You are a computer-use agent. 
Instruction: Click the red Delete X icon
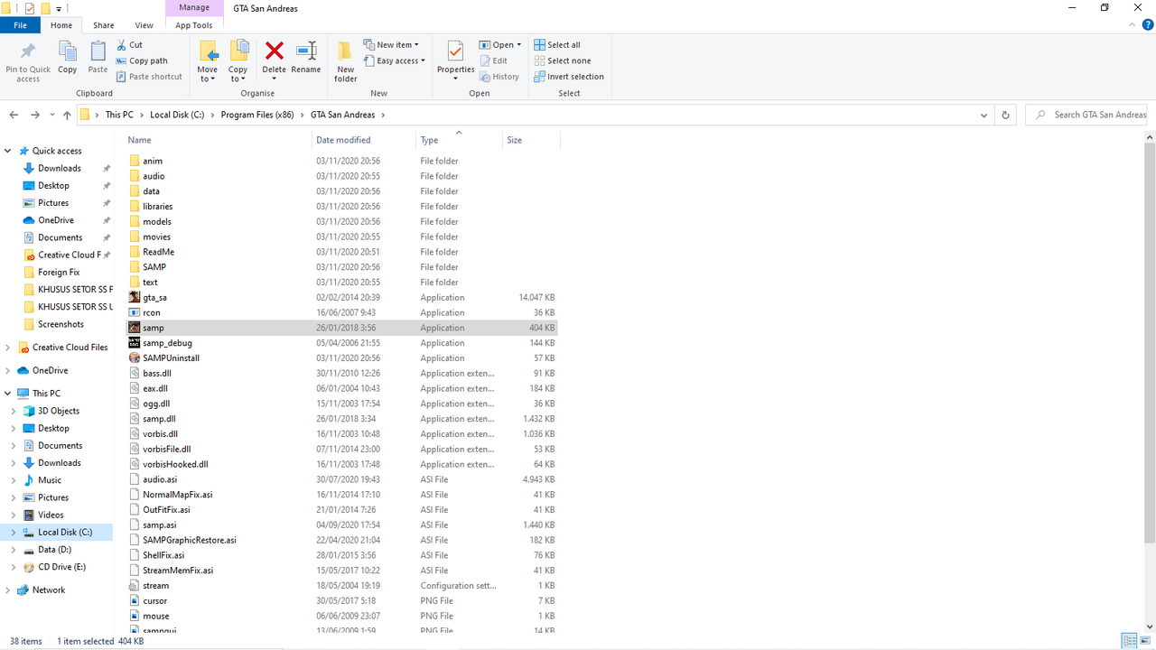(x=275, y=51)
